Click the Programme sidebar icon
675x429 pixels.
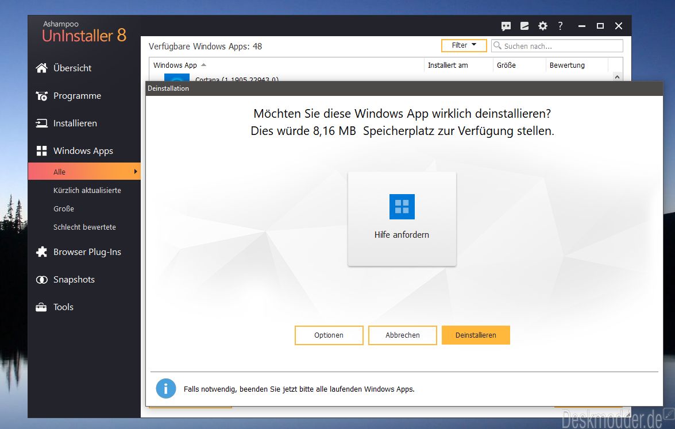(42, 96)
